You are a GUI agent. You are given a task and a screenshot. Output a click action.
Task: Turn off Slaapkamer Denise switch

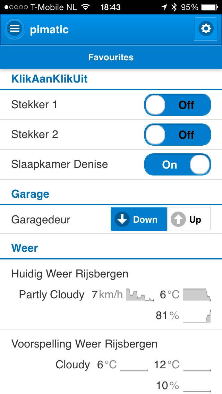(x=177, y=164)
